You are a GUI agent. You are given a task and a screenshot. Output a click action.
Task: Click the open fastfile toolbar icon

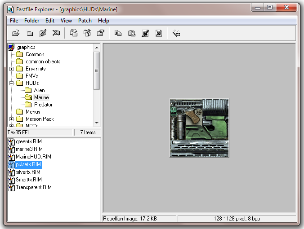tap(16, 33)
